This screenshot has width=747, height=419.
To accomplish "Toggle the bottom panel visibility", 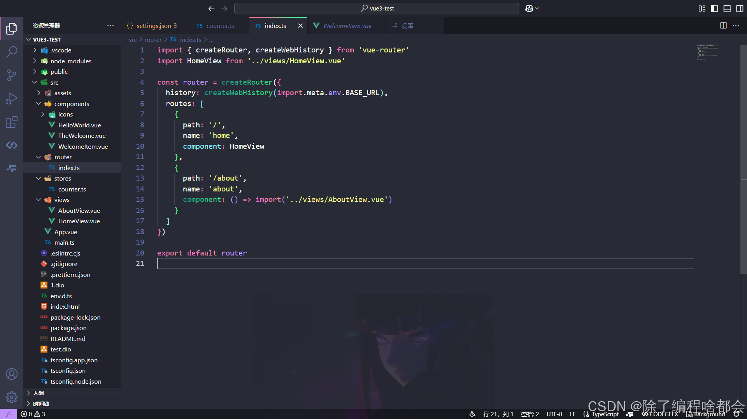I will point(727,9).
